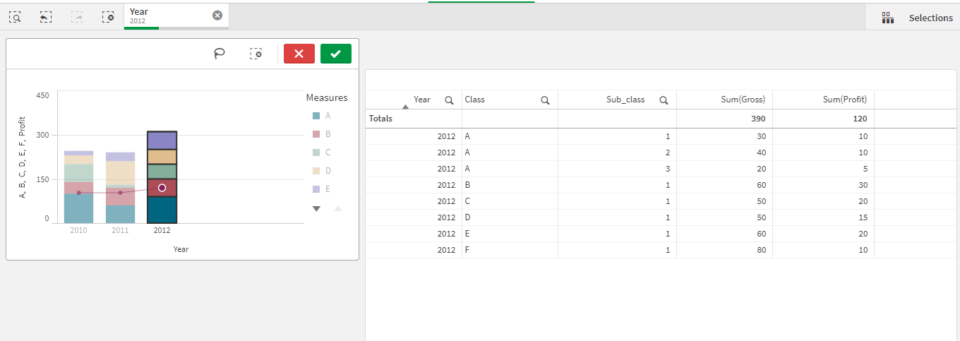Click gross value 80 in F row
Image resolution: width=960 pixels, height=341 pixels.
(760, 250)
